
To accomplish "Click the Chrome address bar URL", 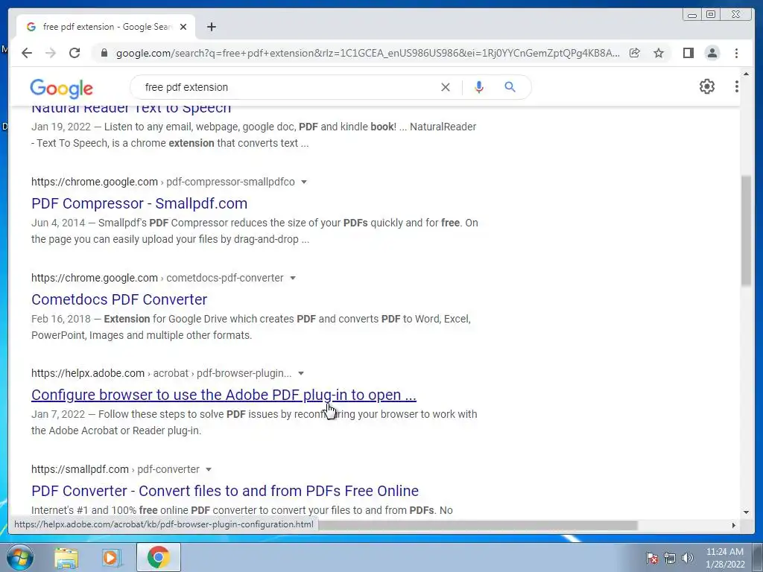I will tap(368, 53).
